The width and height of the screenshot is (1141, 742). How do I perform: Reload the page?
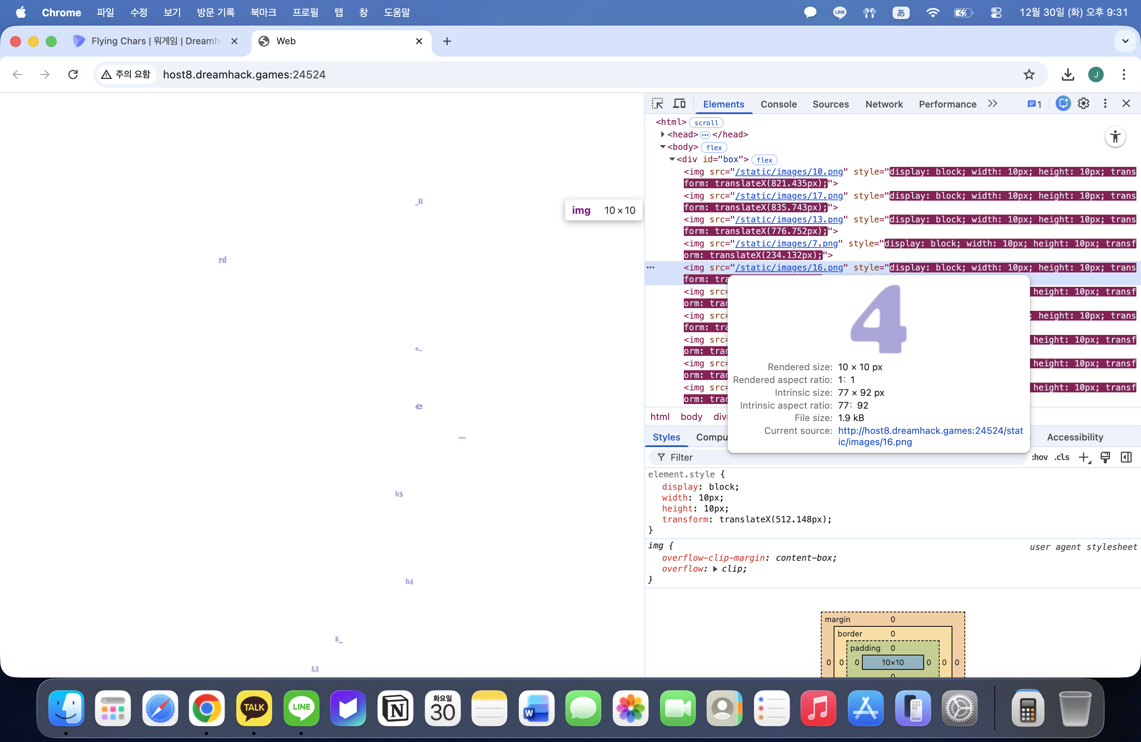pyautogui.click(x=73, y=74)
